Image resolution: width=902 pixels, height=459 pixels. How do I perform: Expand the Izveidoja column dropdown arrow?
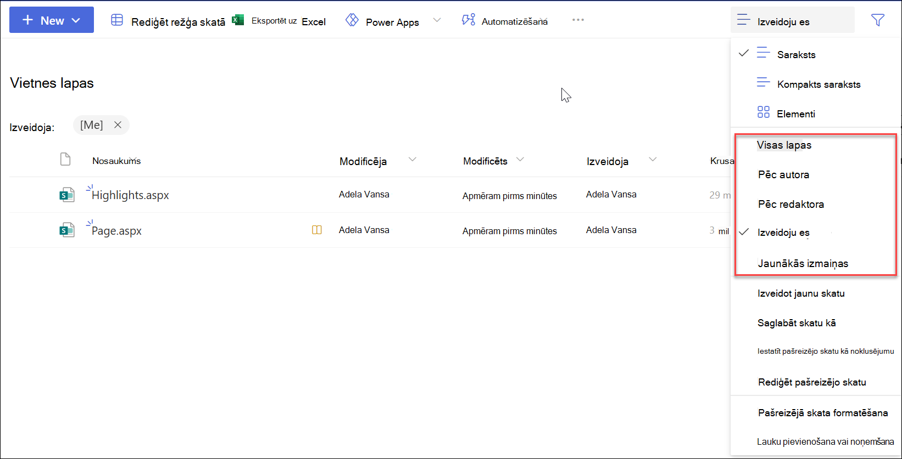[653, 160]
